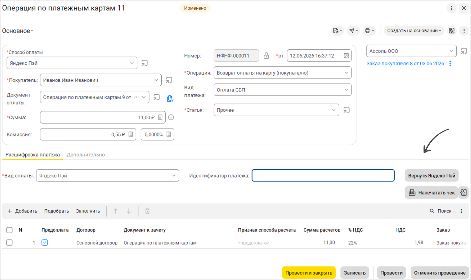Click the blue three dots beside Заказ покупателя link
This screenshot has height=280, width=471.
pyautogui.click(x=450, y=64)
